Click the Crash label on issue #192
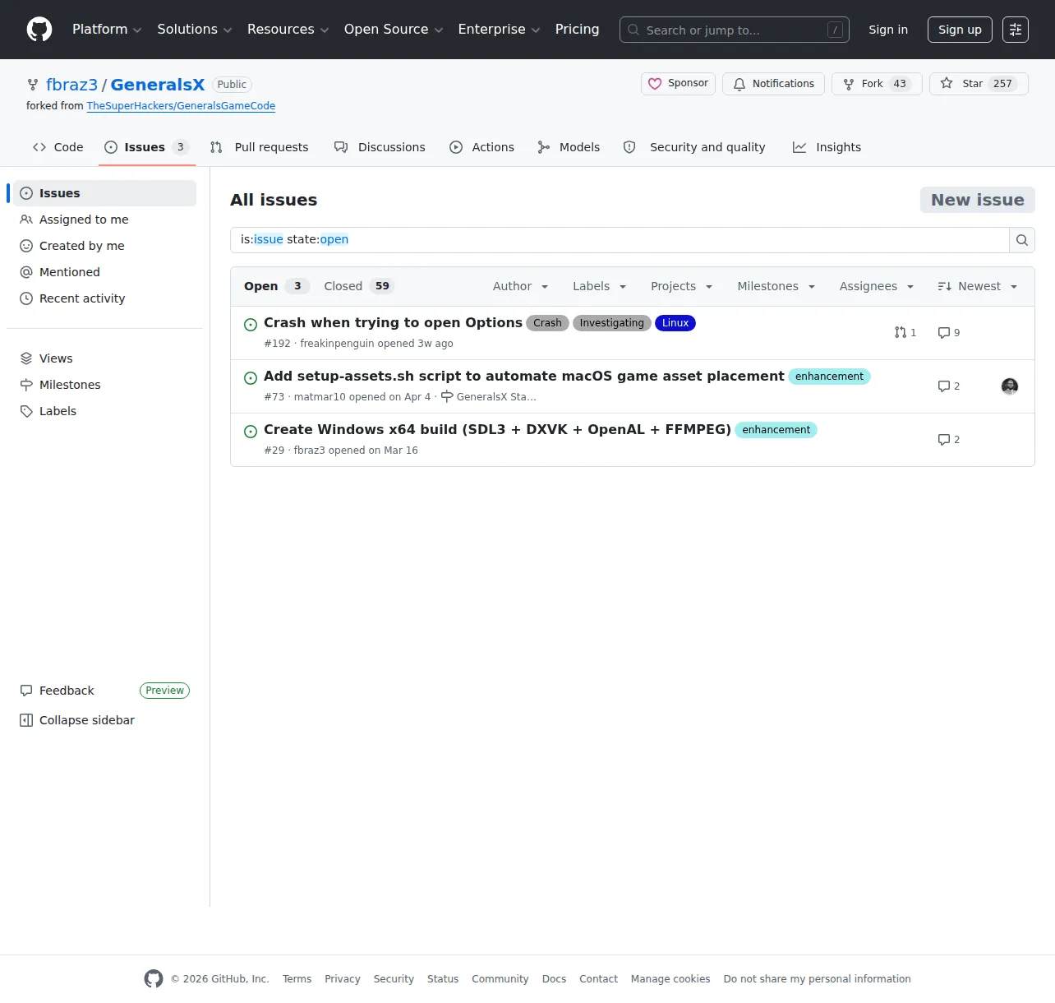The height and width of the screenshot is (1003, 1055). click(x=547, y=323)
